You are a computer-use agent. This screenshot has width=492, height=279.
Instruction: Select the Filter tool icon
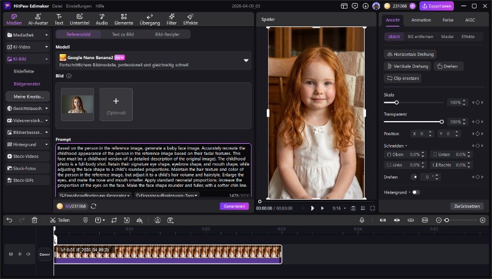pos(172,19)
